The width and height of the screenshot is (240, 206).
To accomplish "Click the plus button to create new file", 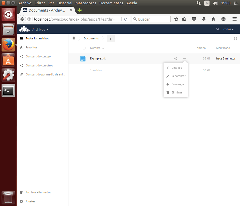I will [x=111, y=39].
